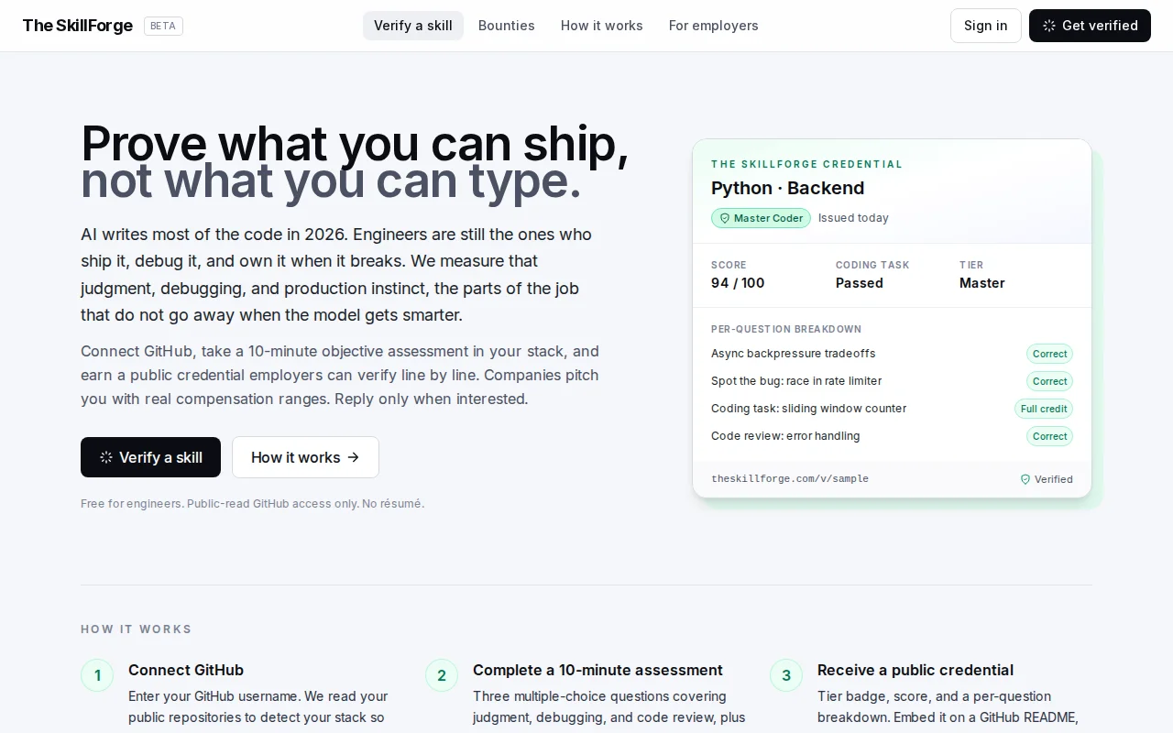
Task: Click the step 2 number circle
Action: [442, 676]
